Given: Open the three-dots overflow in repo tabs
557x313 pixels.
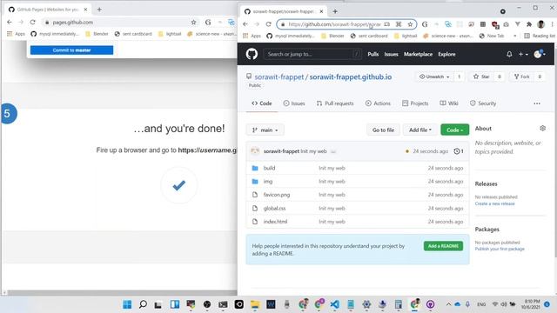Looking at the screenshot, I should [537, 103].
